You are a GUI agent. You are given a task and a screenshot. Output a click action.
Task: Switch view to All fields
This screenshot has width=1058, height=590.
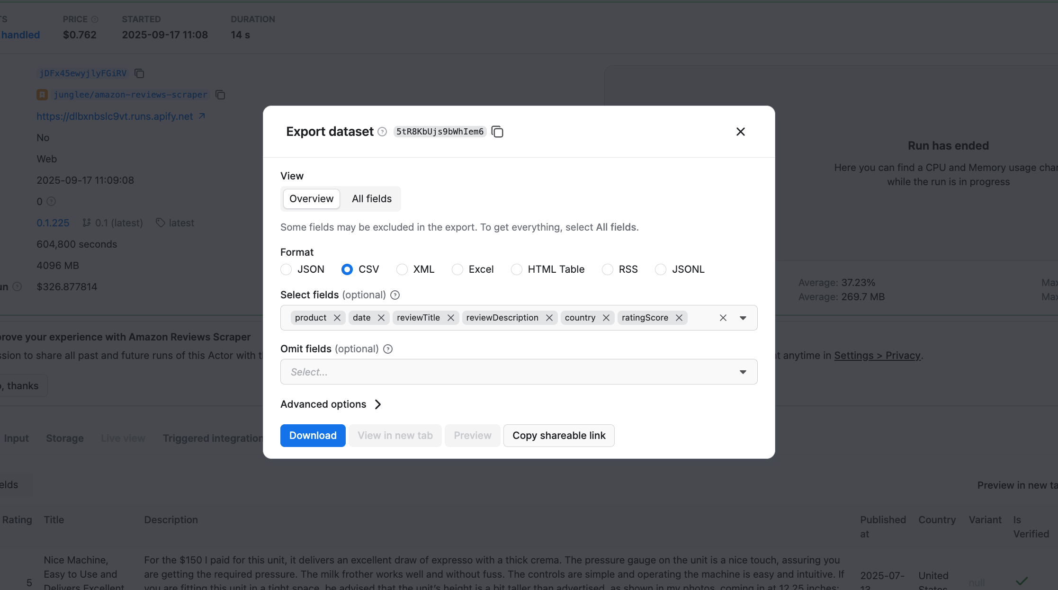[371, 198]
